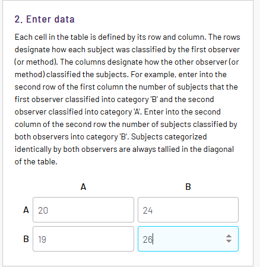Select the row A, column B cell containing 24
Screen dimensions: 260x267
[188, 210]
